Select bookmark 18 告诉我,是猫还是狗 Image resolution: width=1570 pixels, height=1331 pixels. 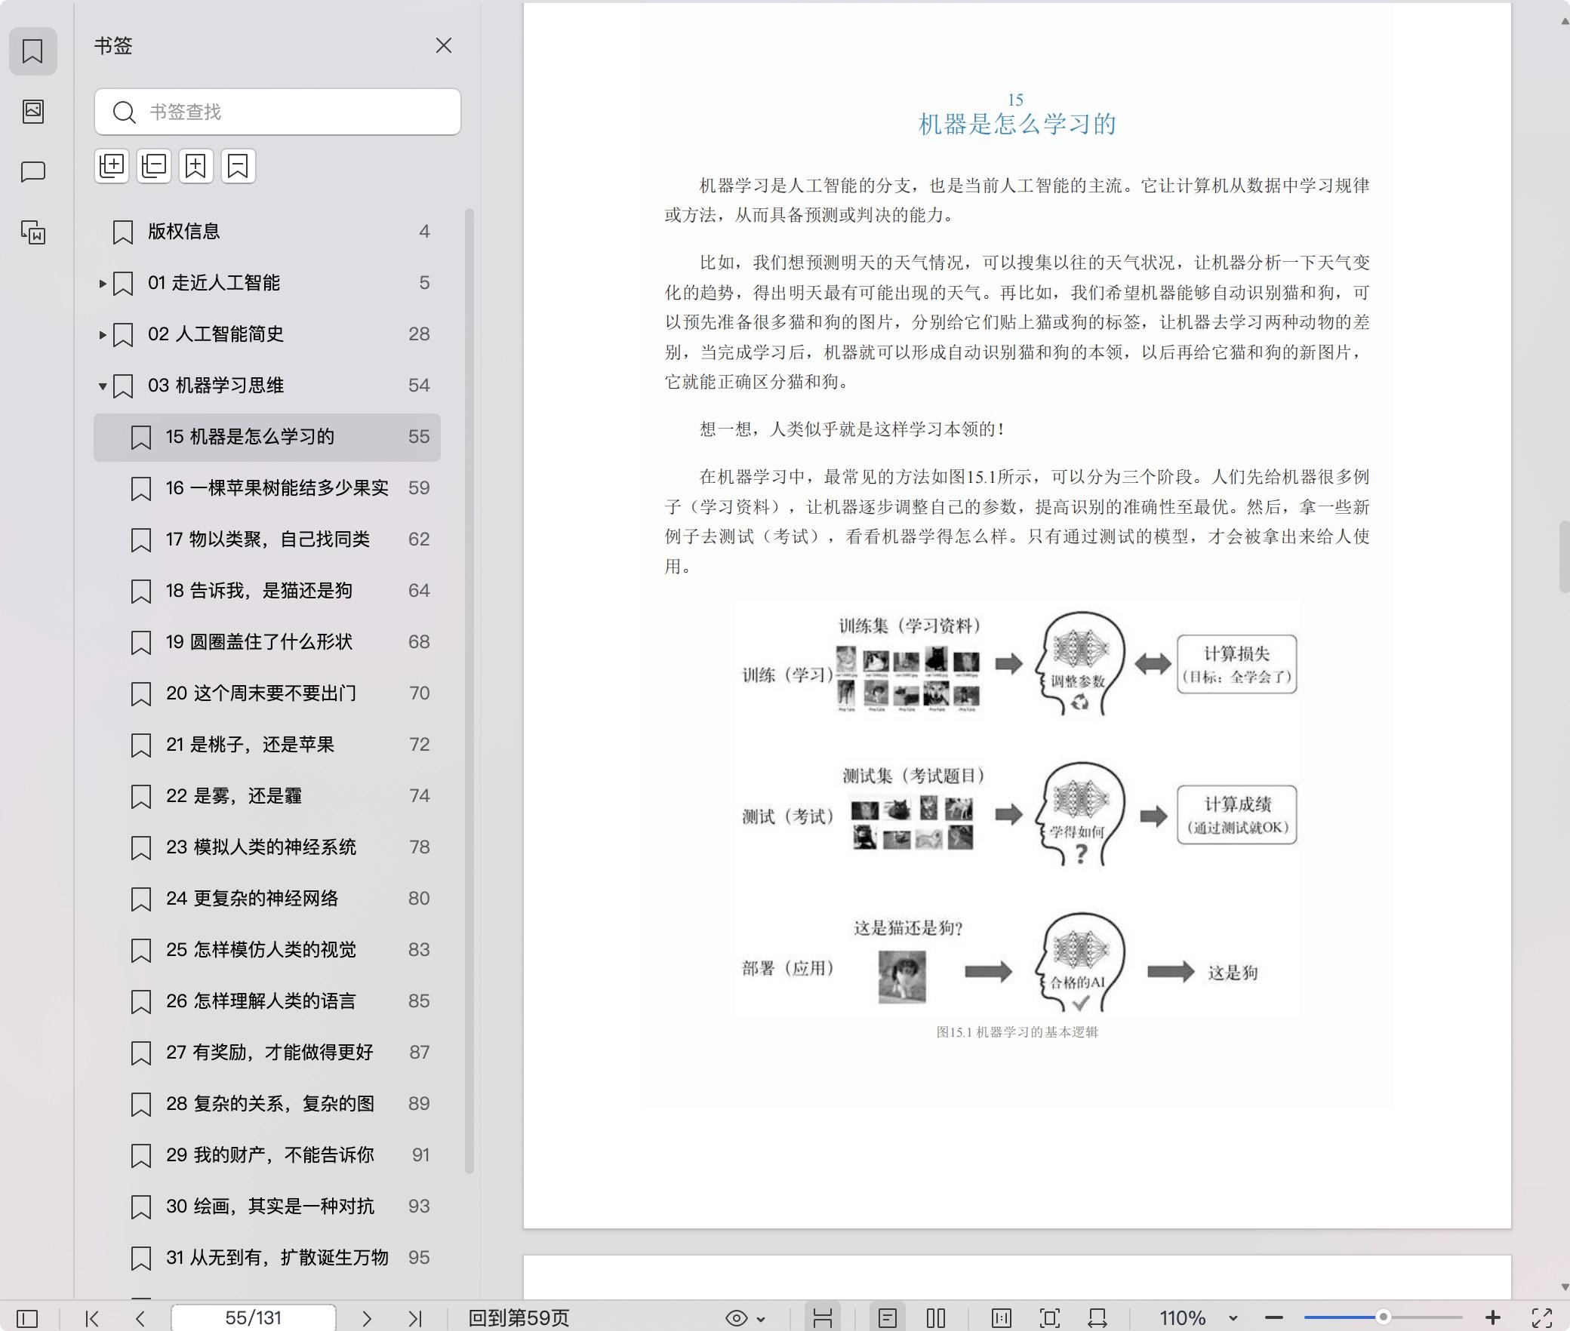point(259,591)
